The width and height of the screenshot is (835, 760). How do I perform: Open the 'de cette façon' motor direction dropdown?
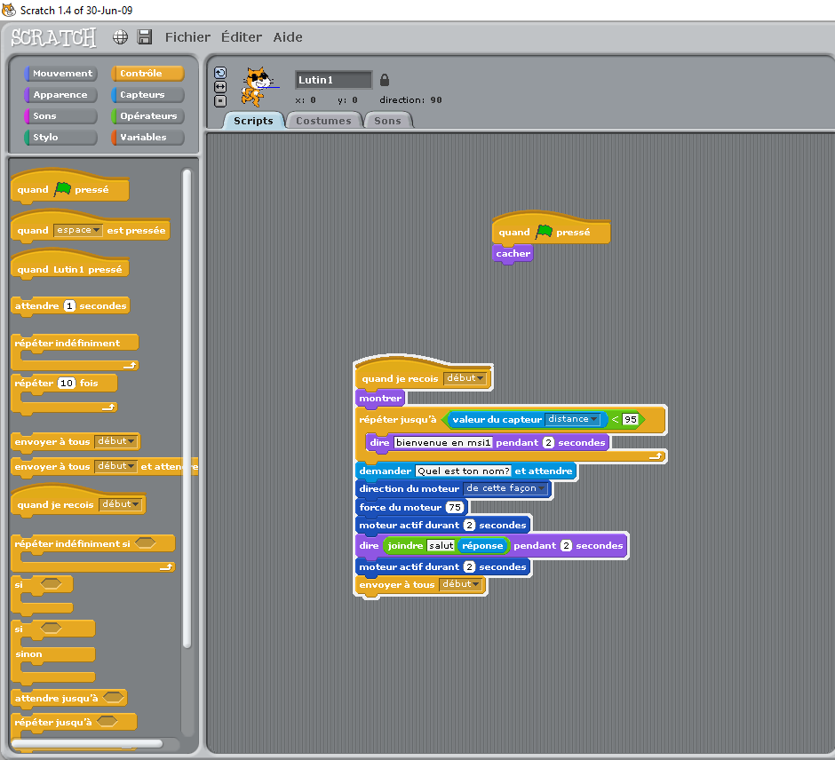coord(505,488)
